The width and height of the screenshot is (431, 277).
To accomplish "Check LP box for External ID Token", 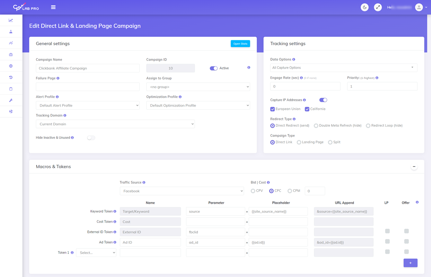I will click(x=387, y=231).
